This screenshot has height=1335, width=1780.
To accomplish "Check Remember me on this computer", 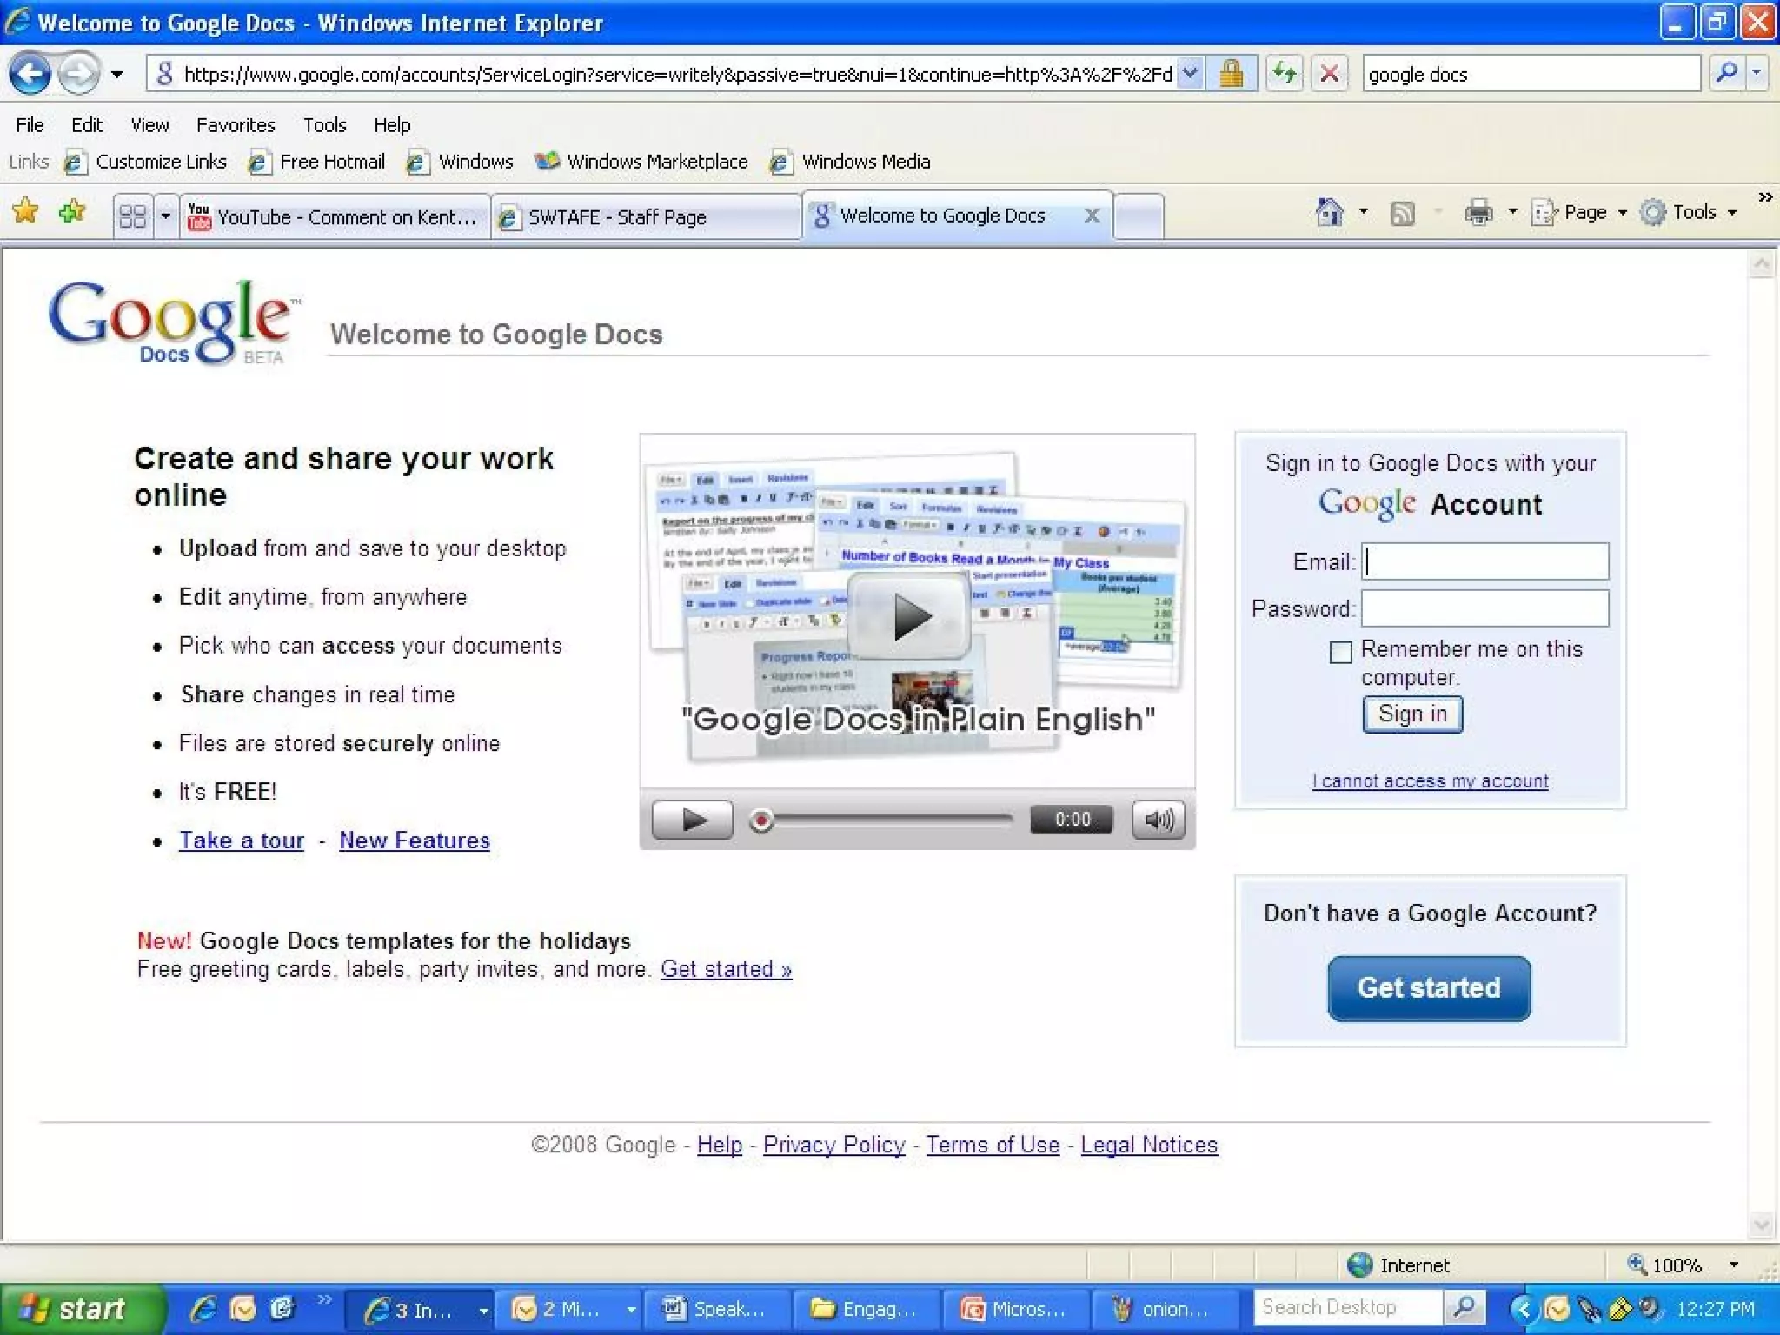I will [1341, 652].
